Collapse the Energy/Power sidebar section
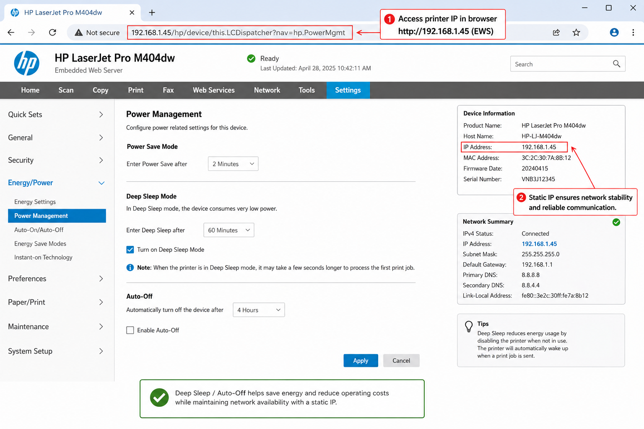 56,183
